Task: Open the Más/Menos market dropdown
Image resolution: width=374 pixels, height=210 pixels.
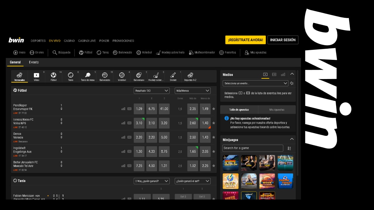Action: click(193, 91)
